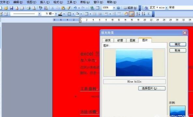
Task: Expand the line weight 磅 dropdown
Action: point(56,14)
